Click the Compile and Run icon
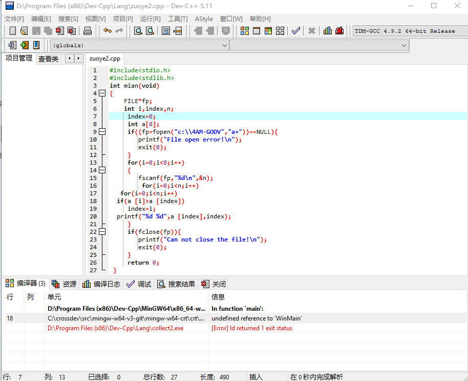This screenshot has width=468, height=381. pos(268,31)
